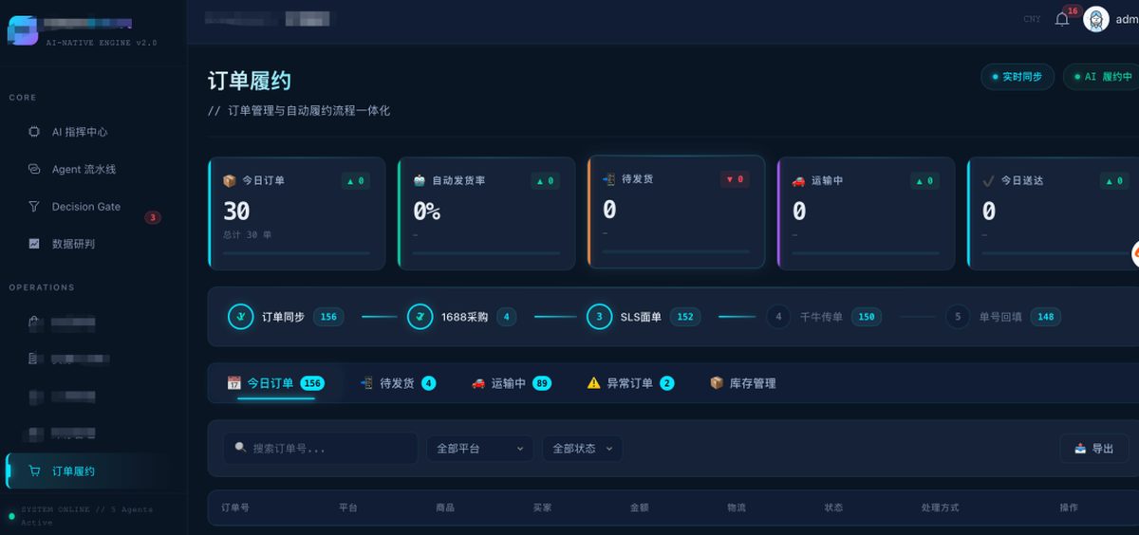The image size is (1139, 535).
Task: Click the red badge 3 beside Decision Gate
Action: coord(152,217)
